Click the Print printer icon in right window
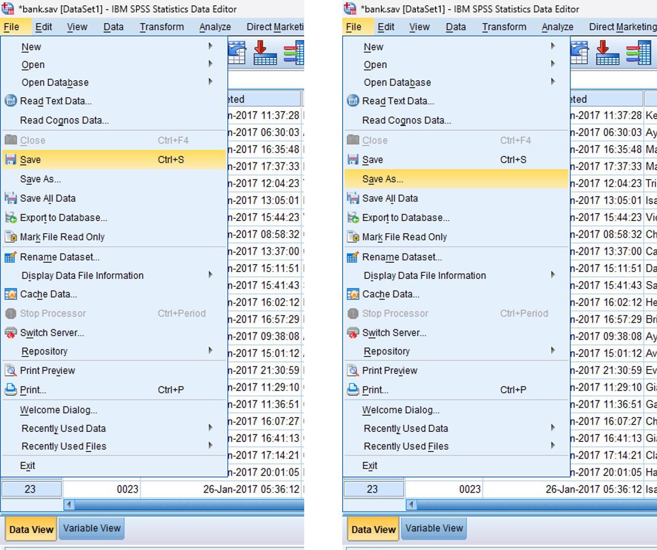Image resolution: width=657 pixels, height=550 pixels. pos(353,390)
